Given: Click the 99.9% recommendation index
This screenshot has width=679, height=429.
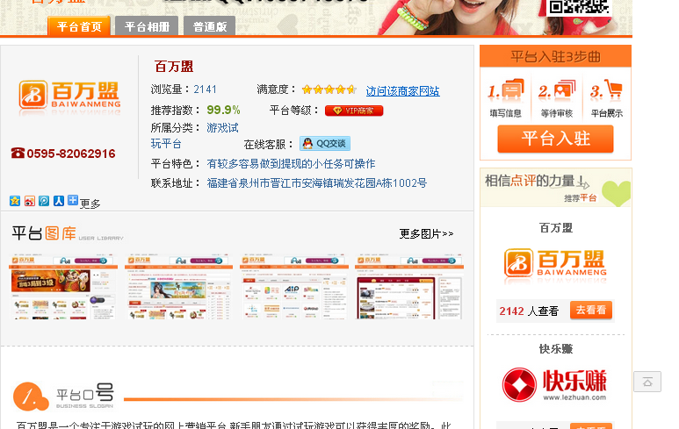Looking at the screenshot, I should [223, 110].
